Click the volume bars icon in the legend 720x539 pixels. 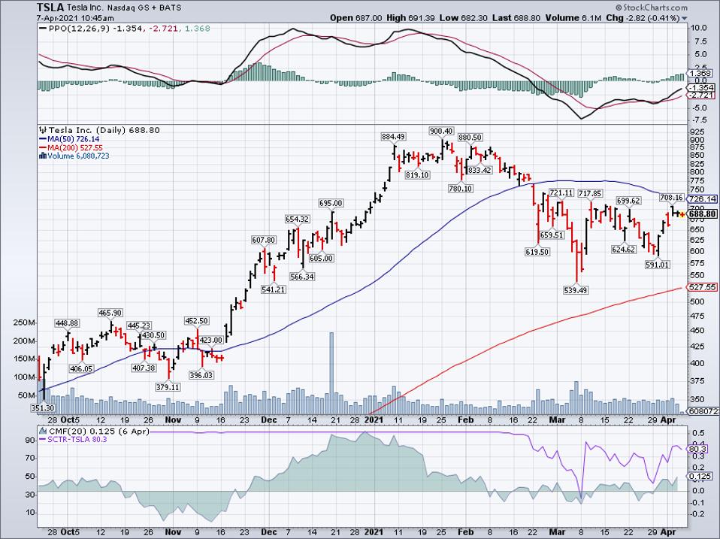click(x=43, y=156)
